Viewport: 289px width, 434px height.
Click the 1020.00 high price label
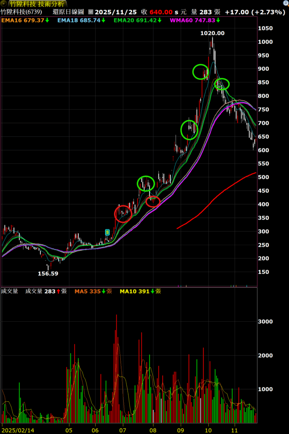coord(213,33)
